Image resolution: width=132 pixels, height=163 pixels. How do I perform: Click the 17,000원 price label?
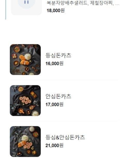click(x=54, y=104)
